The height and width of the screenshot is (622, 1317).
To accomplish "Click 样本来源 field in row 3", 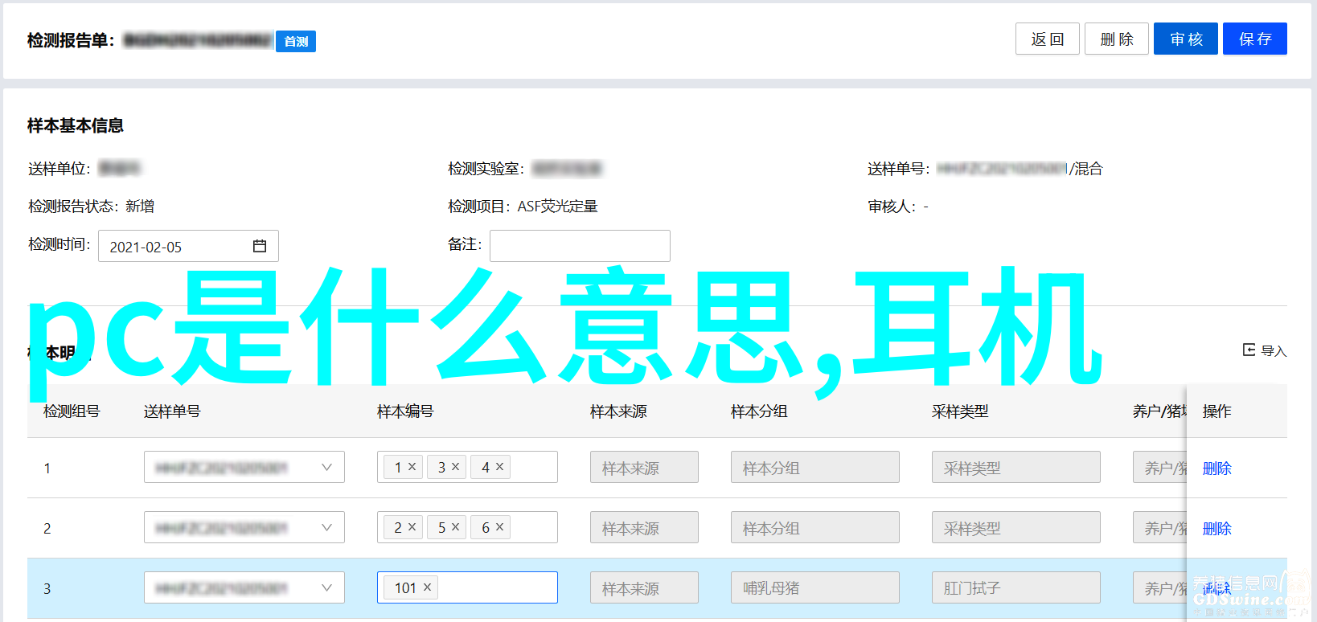I will click(x=644, y=587).
